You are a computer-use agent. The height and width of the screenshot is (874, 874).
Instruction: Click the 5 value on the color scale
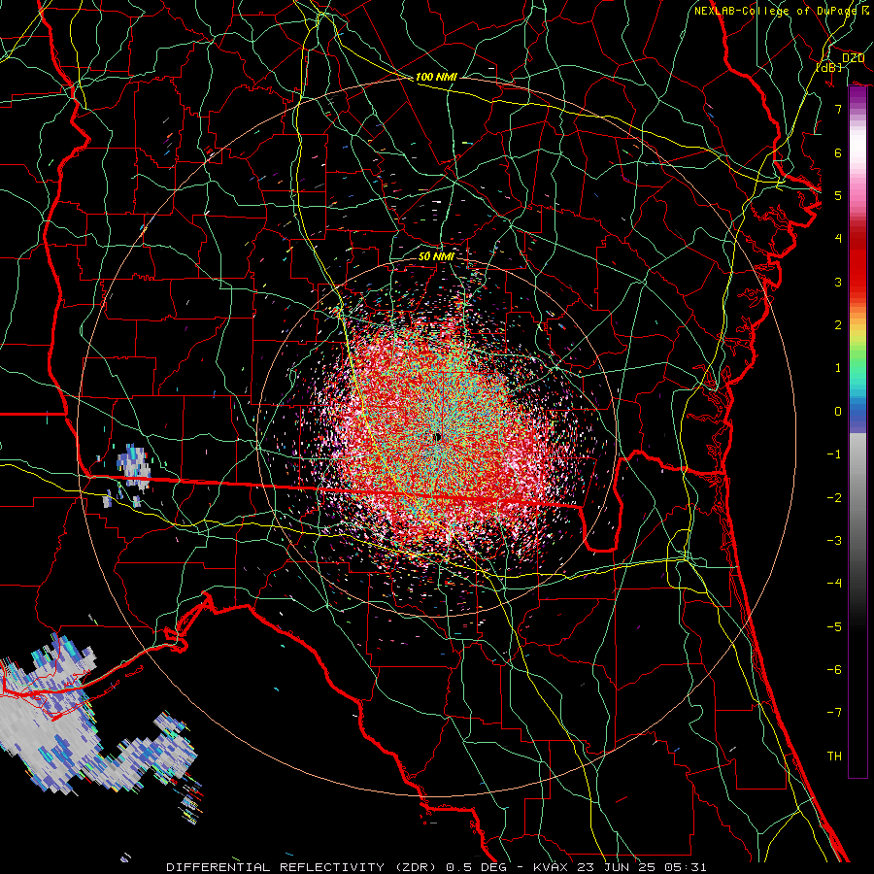click(x=838, y=195)
